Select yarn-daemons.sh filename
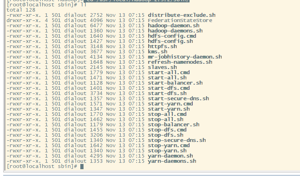The image size is (300, 176). [172, 161]
